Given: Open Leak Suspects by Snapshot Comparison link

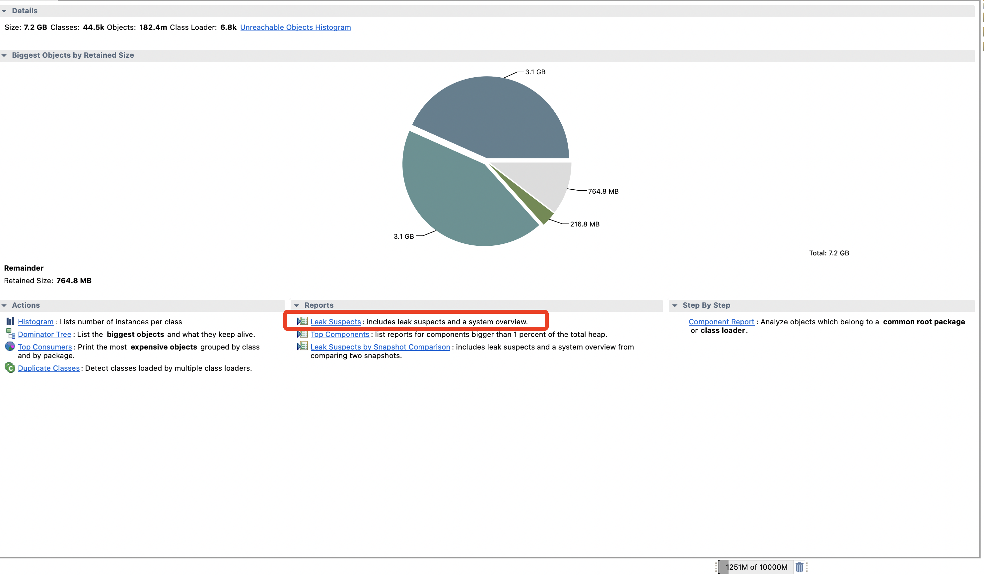Looking at the screenshot, I should point(380,347).
